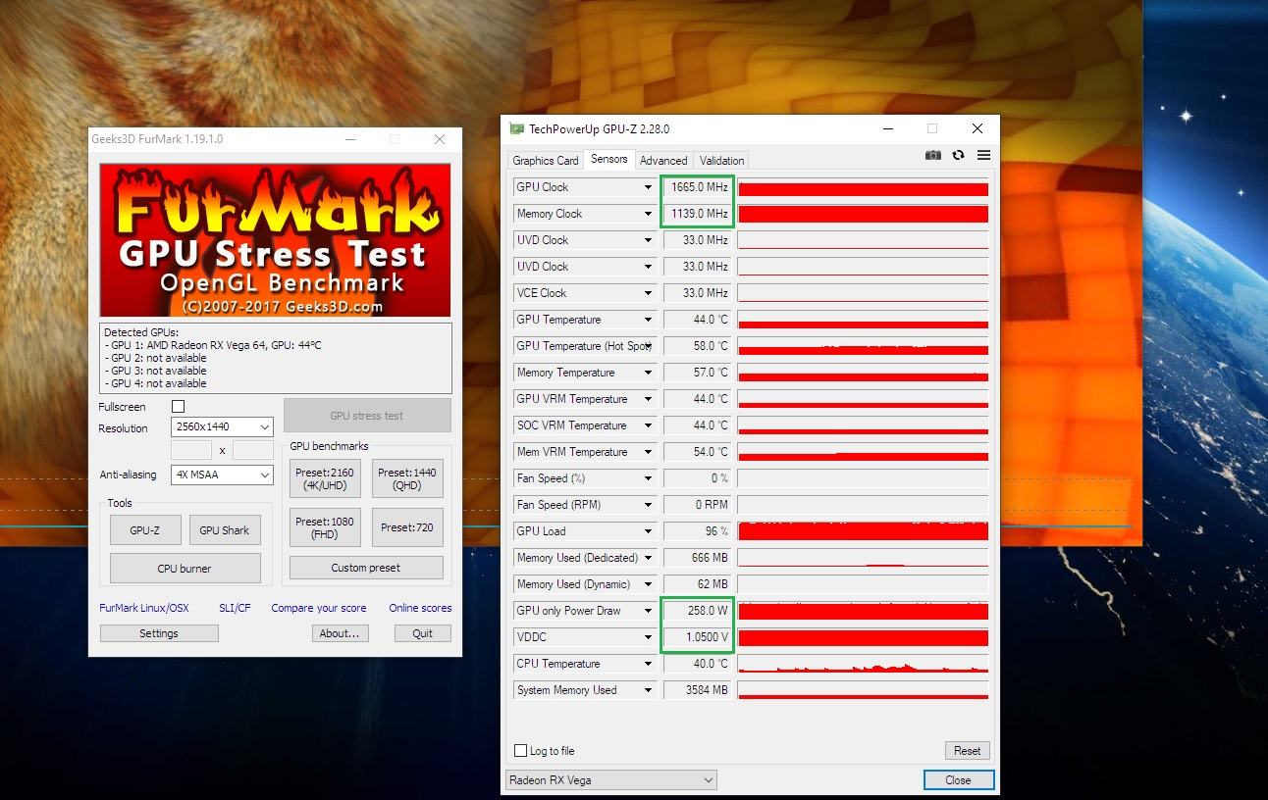Click the custom resolution width field
This screenshot has width=1268, height=800.
click(x=191, y=450)
